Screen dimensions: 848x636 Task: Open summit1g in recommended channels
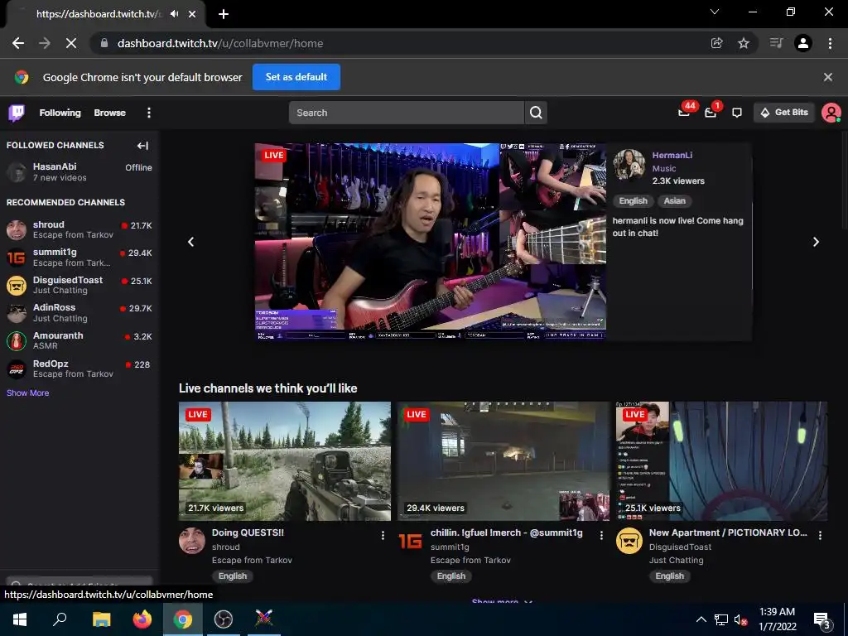tap(79, 258)
